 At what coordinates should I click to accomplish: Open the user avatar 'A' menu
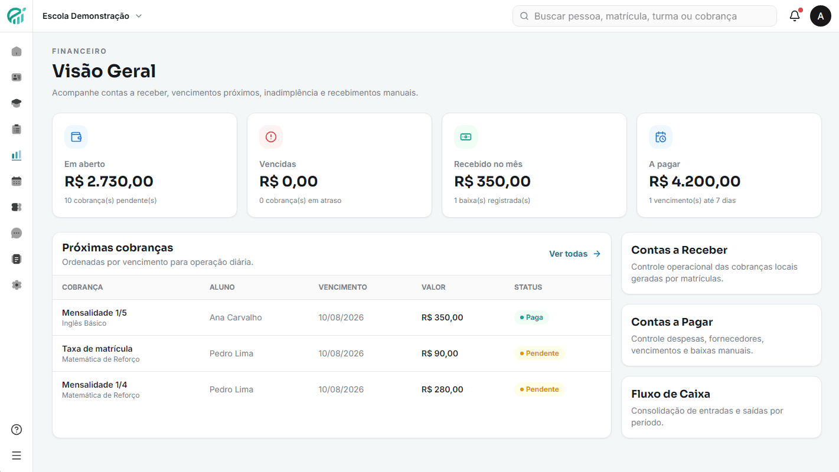coord(820,16)
